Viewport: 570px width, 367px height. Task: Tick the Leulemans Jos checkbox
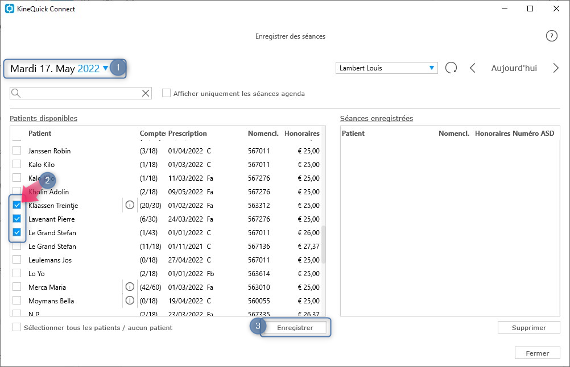[x=16, y=260]
